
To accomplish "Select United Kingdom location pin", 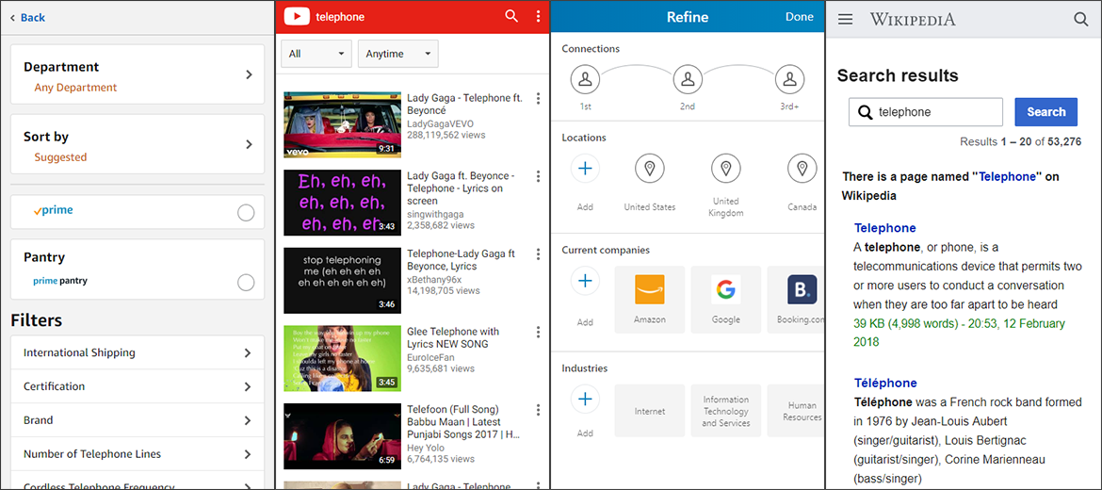I will click(726, 168).
